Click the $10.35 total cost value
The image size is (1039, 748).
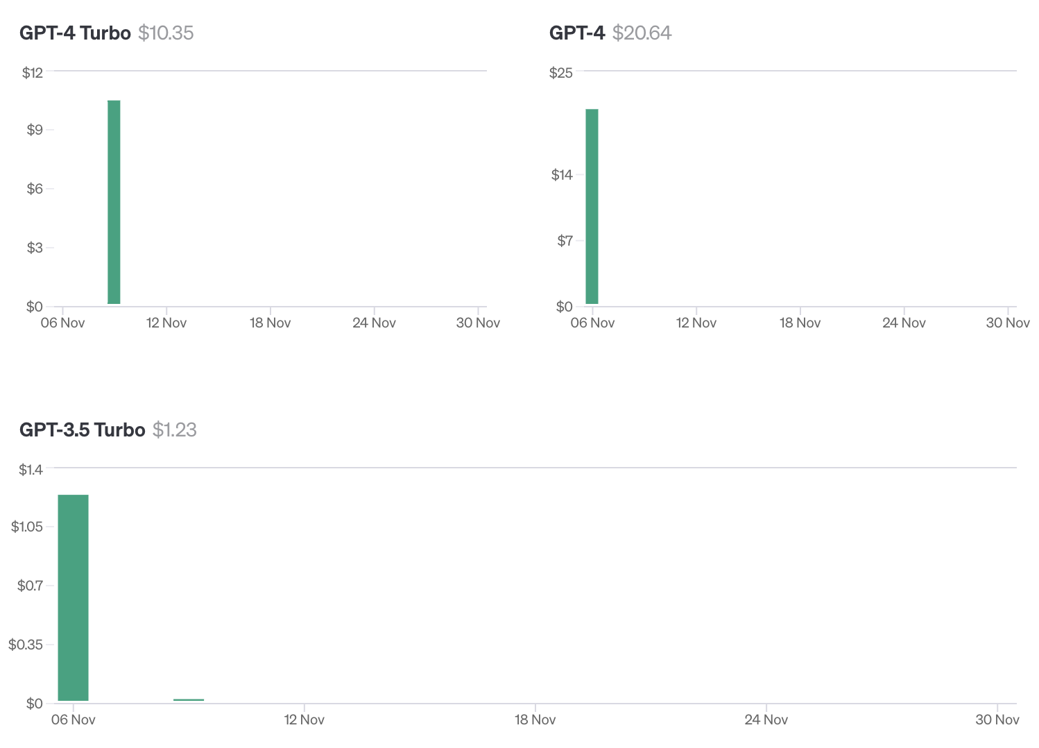(166, 33)
